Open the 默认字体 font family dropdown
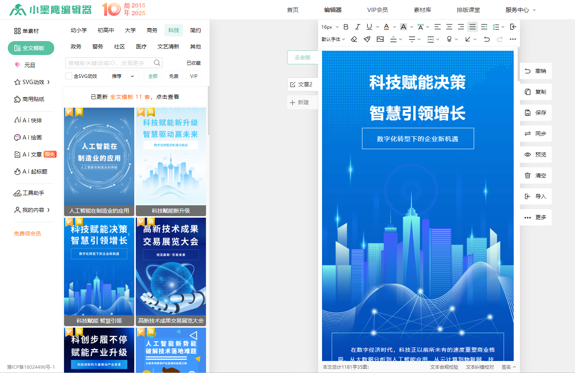Image resolution: width=575 pixels, height=373 pixels. [x=333, y=39]
